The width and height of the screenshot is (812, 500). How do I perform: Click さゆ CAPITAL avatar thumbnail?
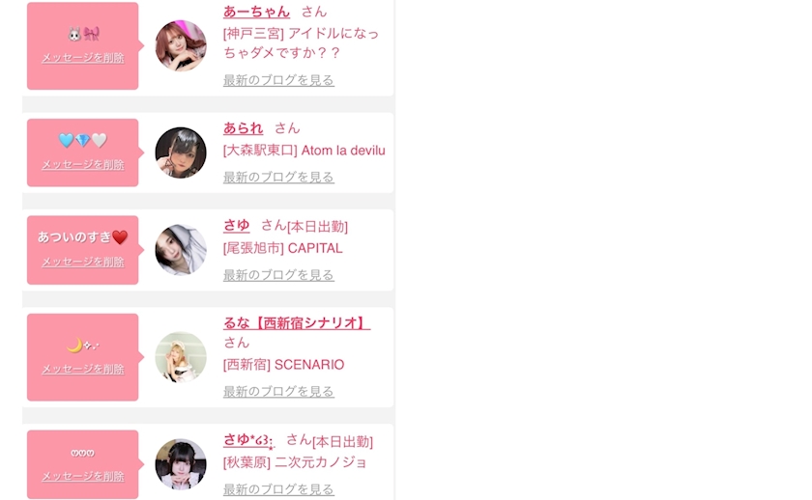point(181,250)
